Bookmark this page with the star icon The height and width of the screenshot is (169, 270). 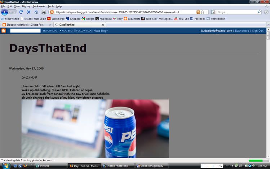203,12
